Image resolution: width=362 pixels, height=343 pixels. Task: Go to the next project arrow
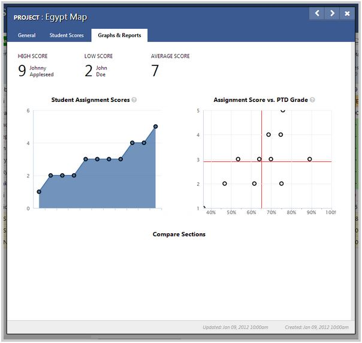tap(332, 13)
